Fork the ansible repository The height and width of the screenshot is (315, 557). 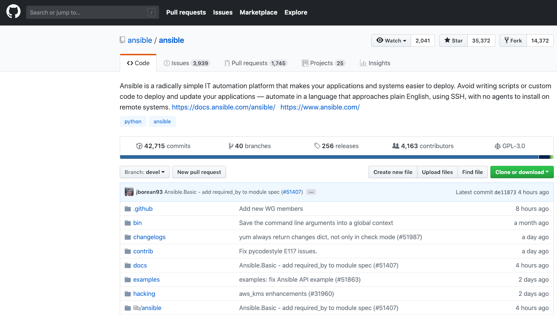tap(513, 40)
